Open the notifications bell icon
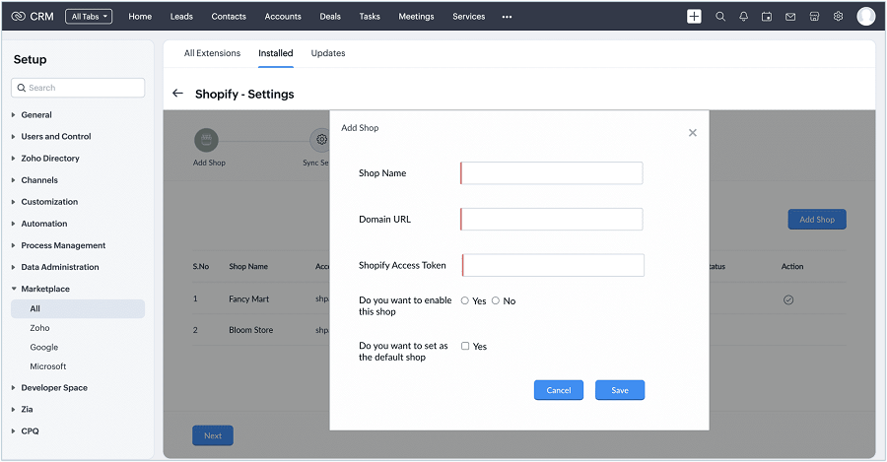Viewport: 887px width, 462px height. pos(744,17)
